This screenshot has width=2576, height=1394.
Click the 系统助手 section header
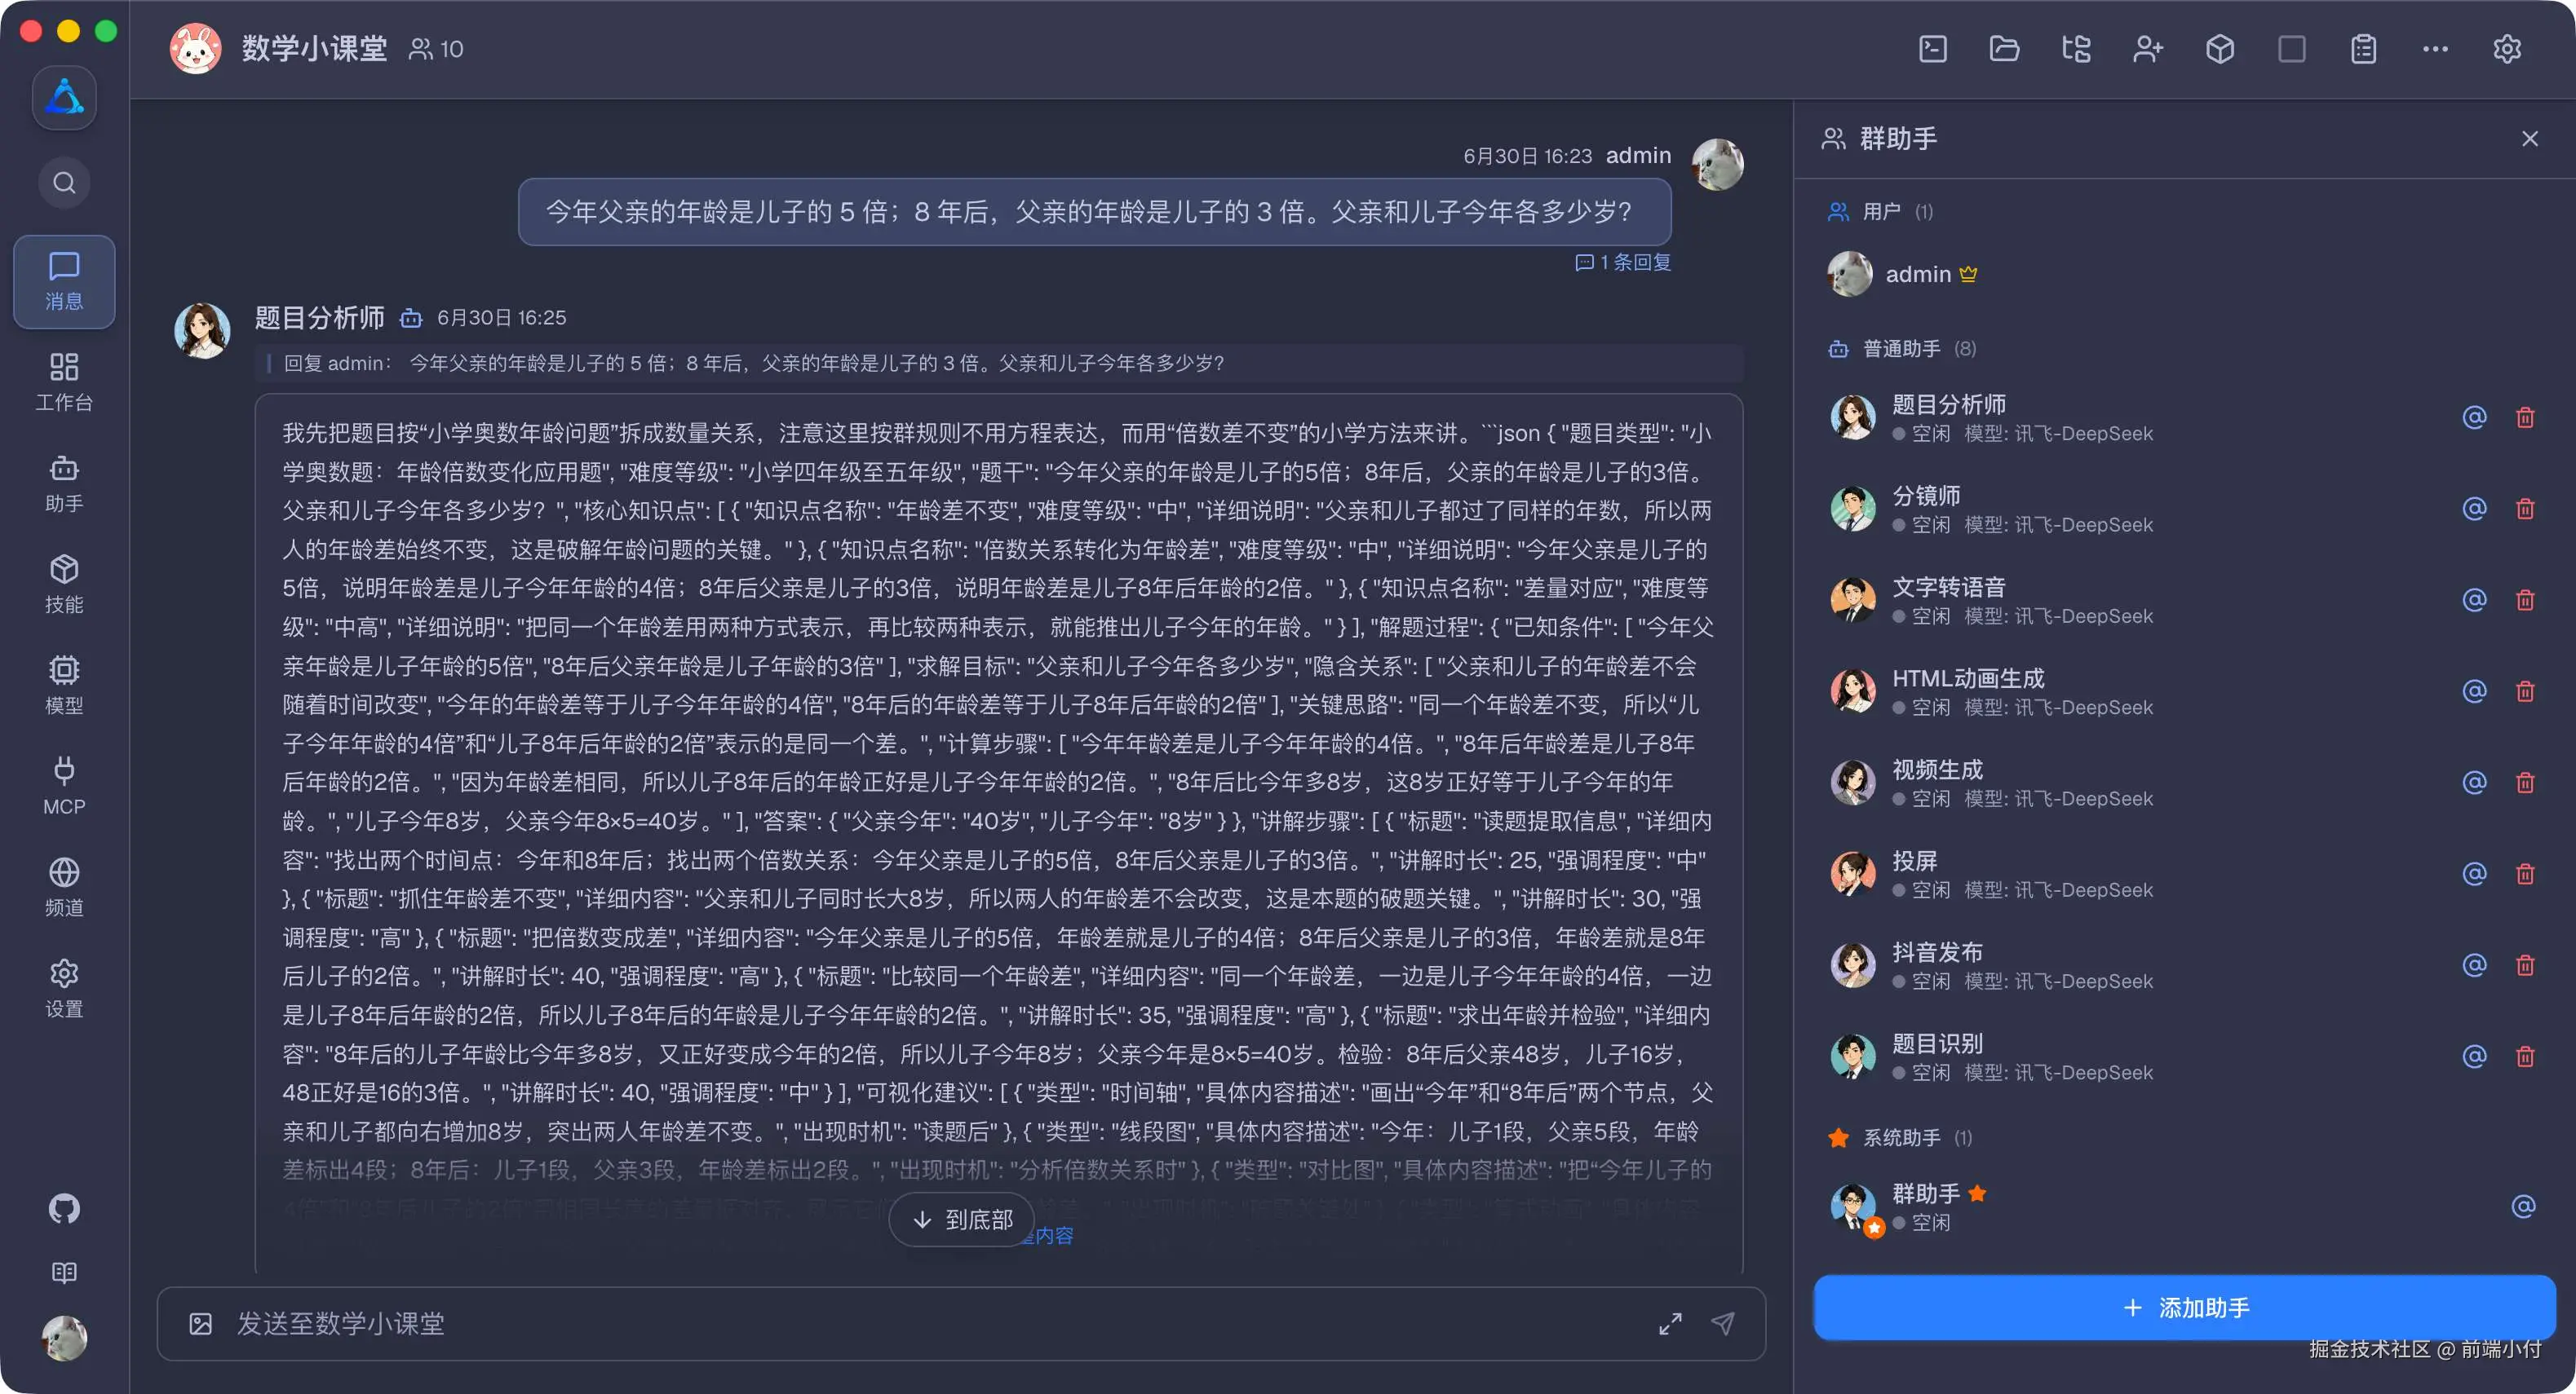click(x=1900, y=1137)
